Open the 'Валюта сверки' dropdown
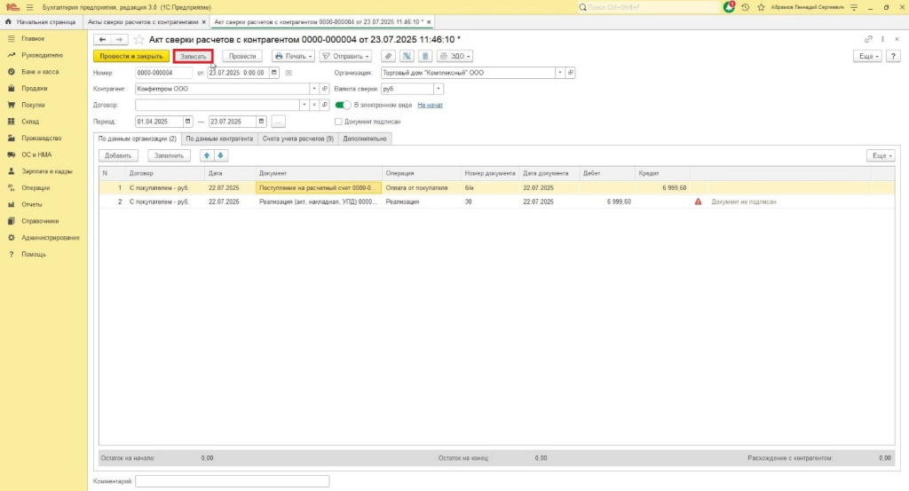This screenshot has height=491, width=909. [x=439, y=89]
